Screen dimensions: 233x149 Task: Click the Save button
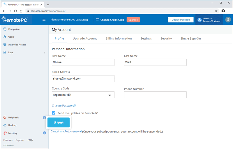point(59,122)
